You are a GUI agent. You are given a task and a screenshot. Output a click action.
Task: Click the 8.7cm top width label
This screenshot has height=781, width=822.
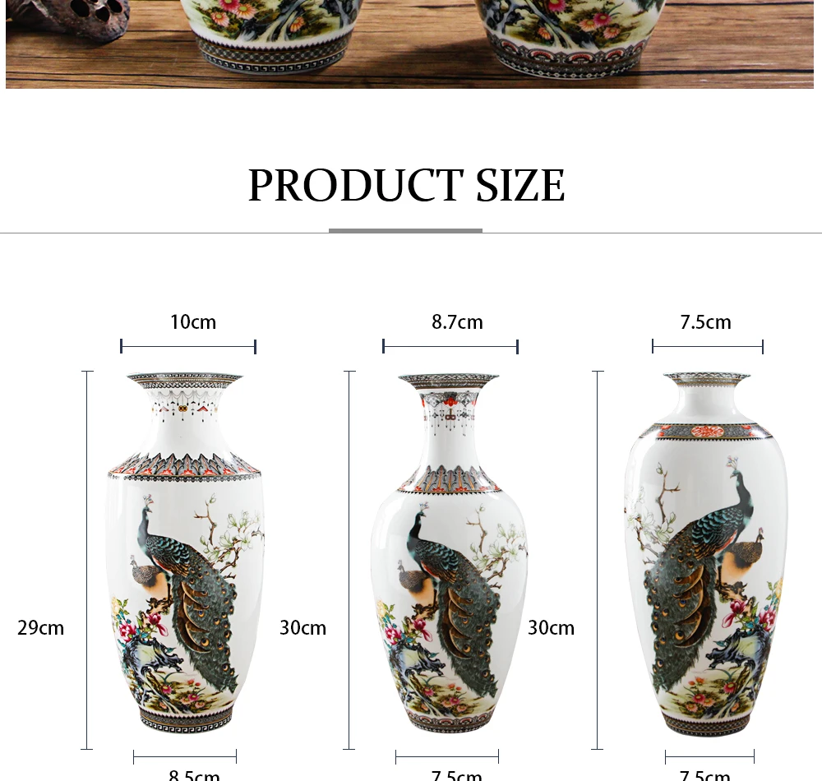pos(457,321)
